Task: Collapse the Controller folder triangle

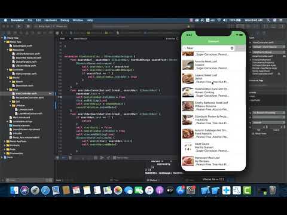Action: coord(8,70)
